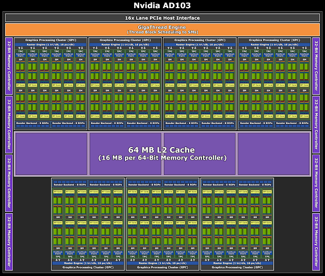Select the third right-side 32-Bit Memory Controller from top

pos(316,183)
